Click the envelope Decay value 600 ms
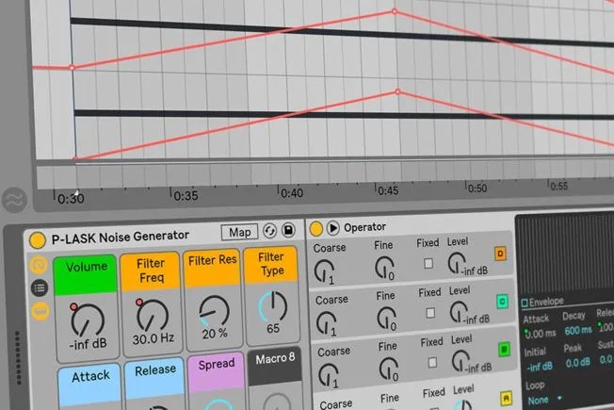Screen dimensions: 614x410 click(x=578, y=331)
